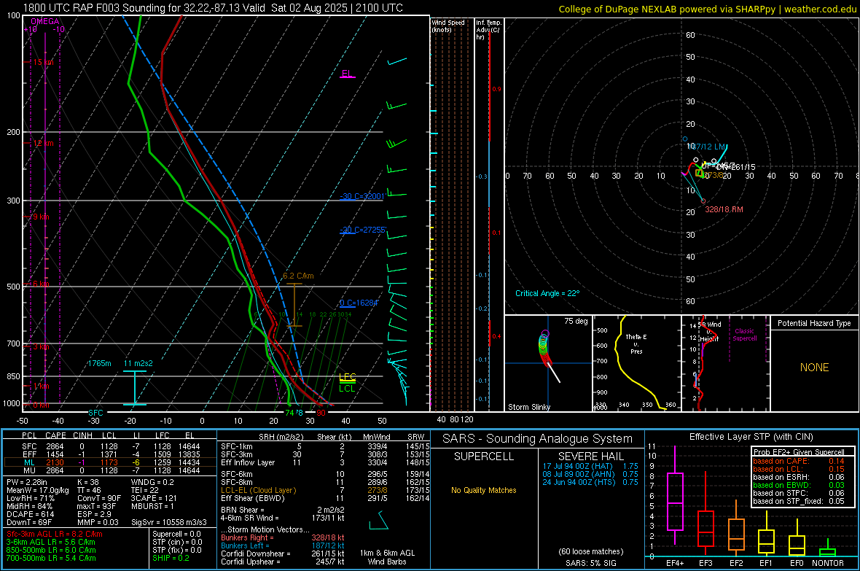This screenshot has width=860, height=571.
Task: Select the orange 'LCL-EL (Cloud Layer)' row
Action: [325, 490]
